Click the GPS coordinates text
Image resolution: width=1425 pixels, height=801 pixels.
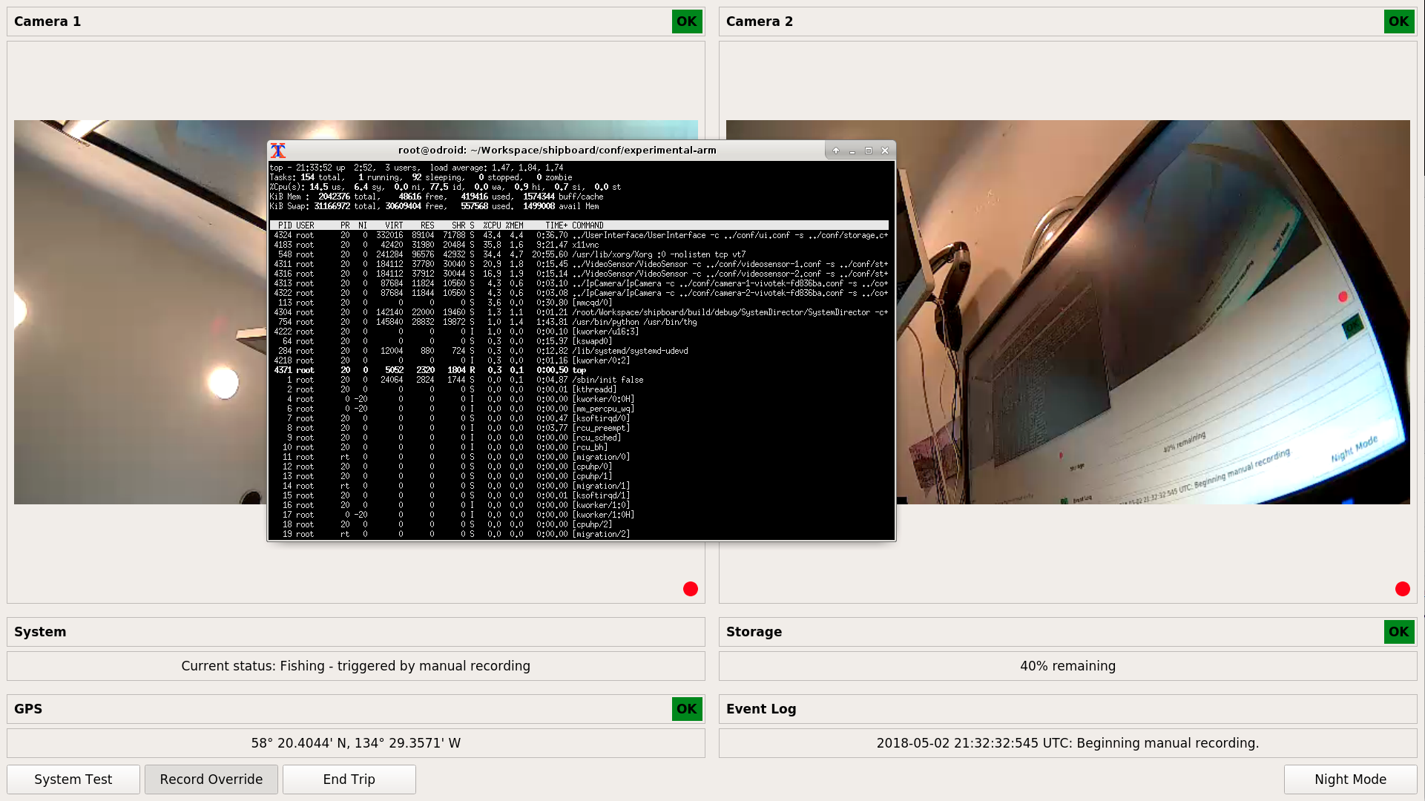(356, 743)
